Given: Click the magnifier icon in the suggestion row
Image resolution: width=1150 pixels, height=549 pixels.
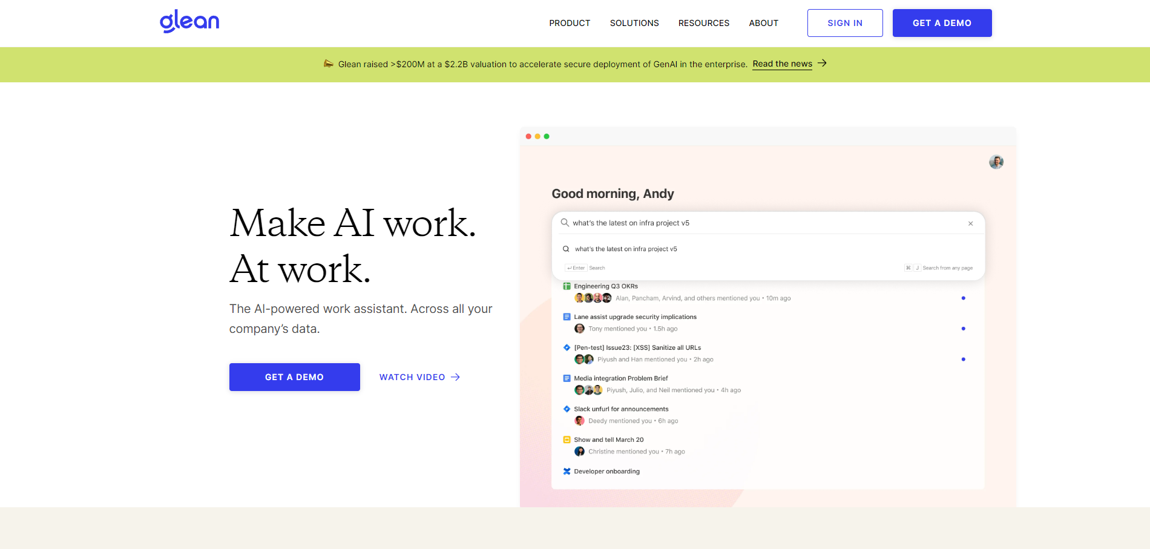Looking at the screenshot, I should coord(566,249).
